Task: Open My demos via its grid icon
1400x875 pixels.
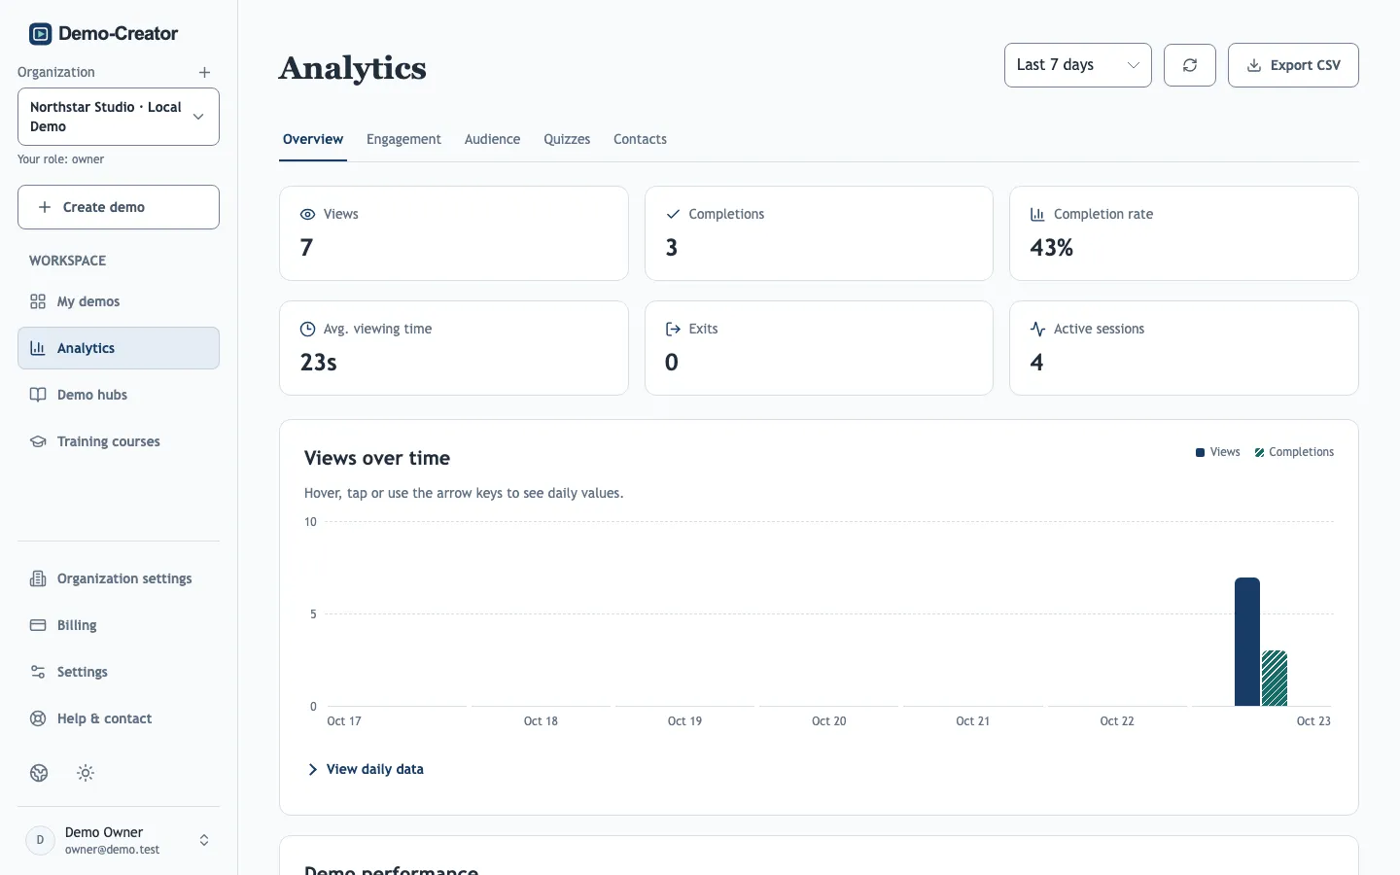Action: point(38,301)
